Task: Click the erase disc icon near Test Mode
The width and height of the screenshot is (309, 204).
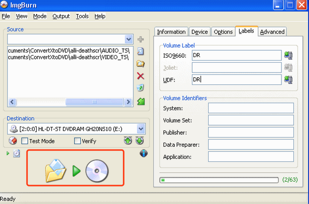Action: pyautogui.click(x=13, y=140)
